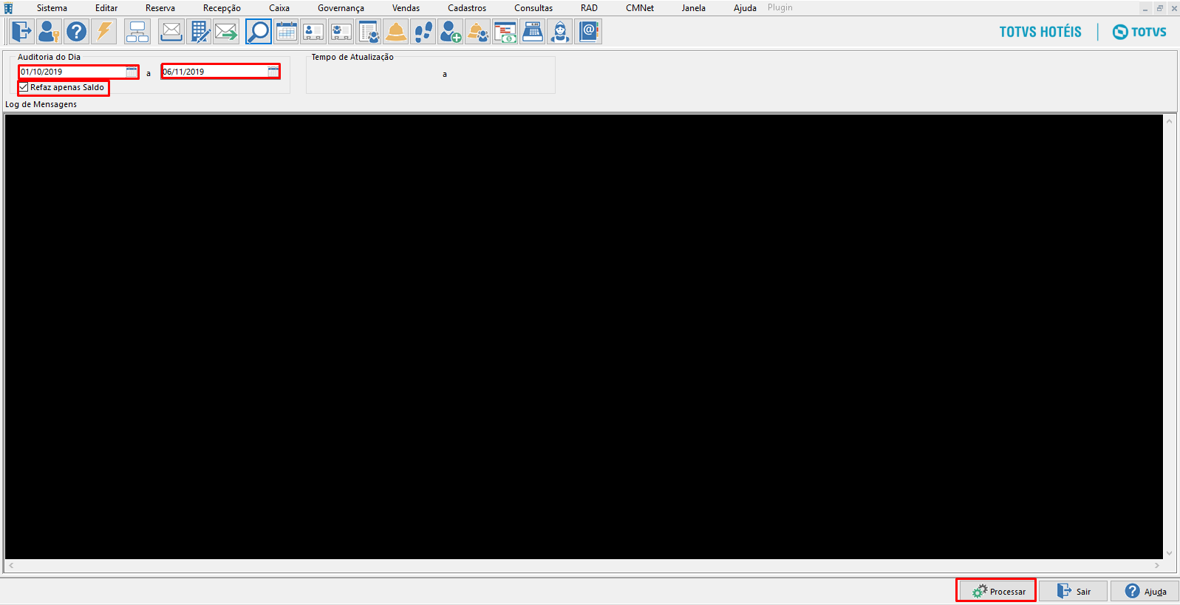Open help via blue question mark toolbar icon
1180x605 pixels.
point(76,32)
